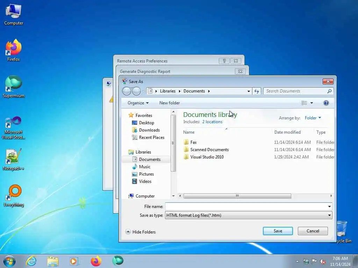Viewport: 358px width, 268px height.
Task: Expand the path arrow after Libraries
Action: coord(180,91)
